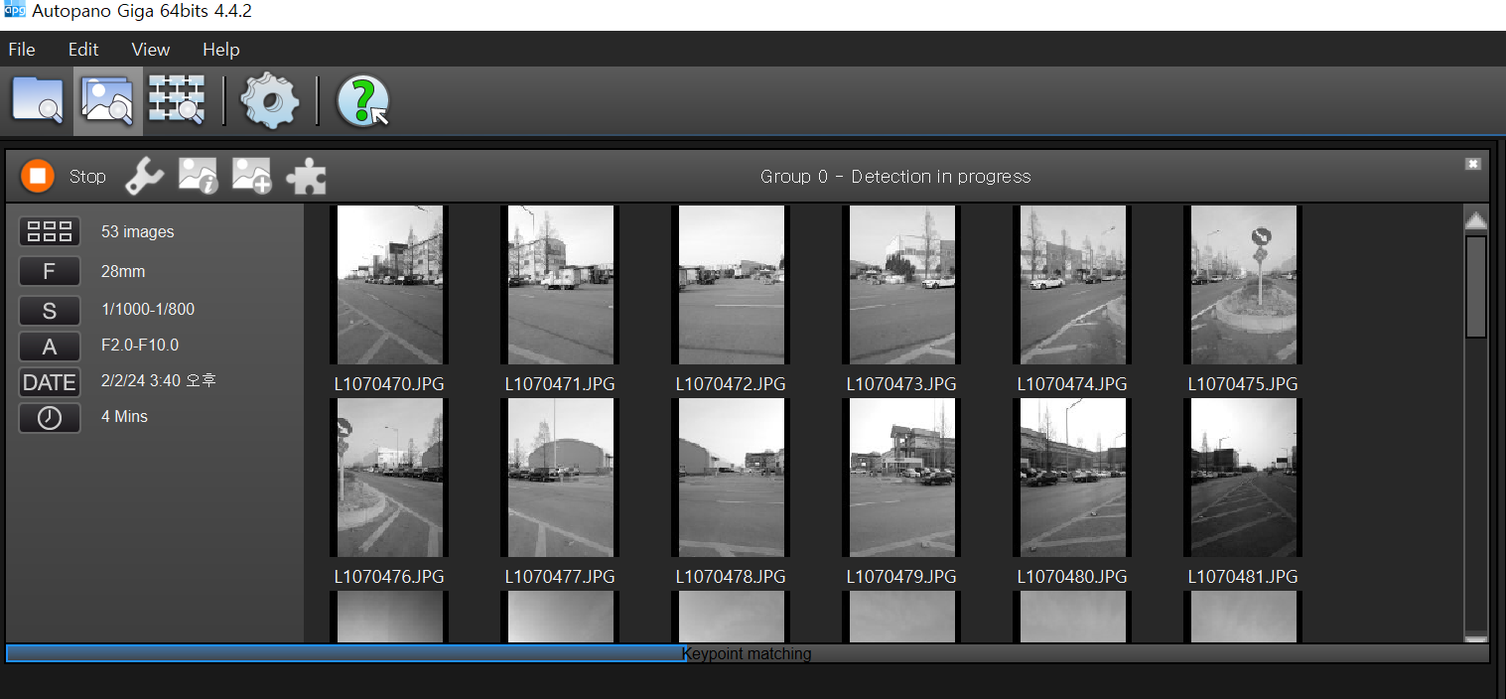The width and height of the screenshot is (1506, 699).
Task: Click the '53 images' text
Action: [x=137, y=231]
